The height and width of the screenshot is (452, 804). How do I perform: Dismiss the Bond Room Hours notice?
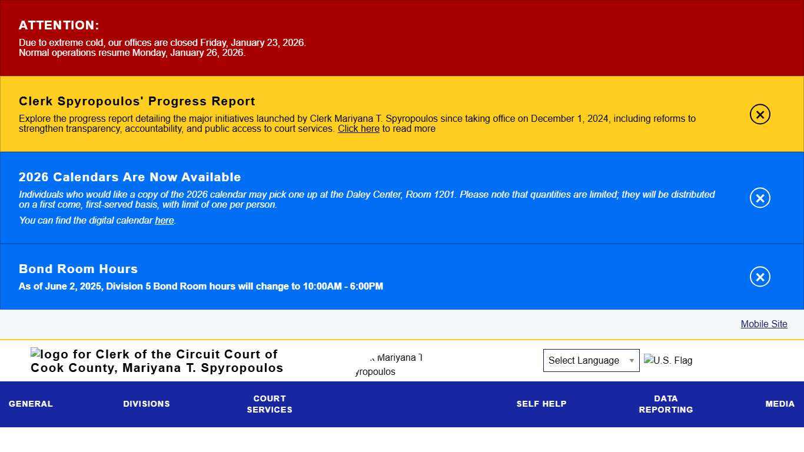click(x=760, y=277)
